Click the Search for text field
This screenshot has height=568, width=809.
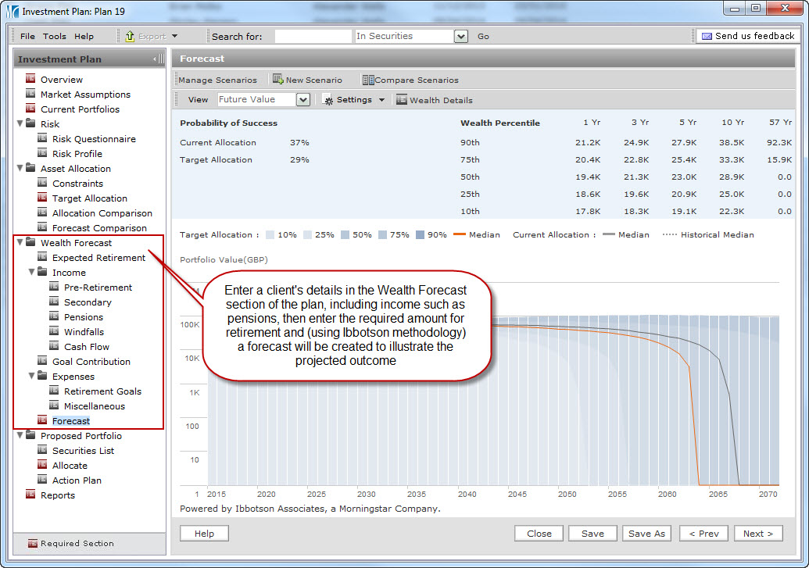click(x=313, y=37)
